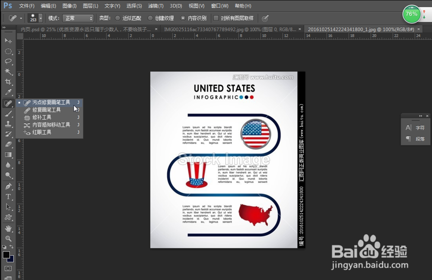Click the foreground color swatch
432x280 pixels.
[6, 255]
